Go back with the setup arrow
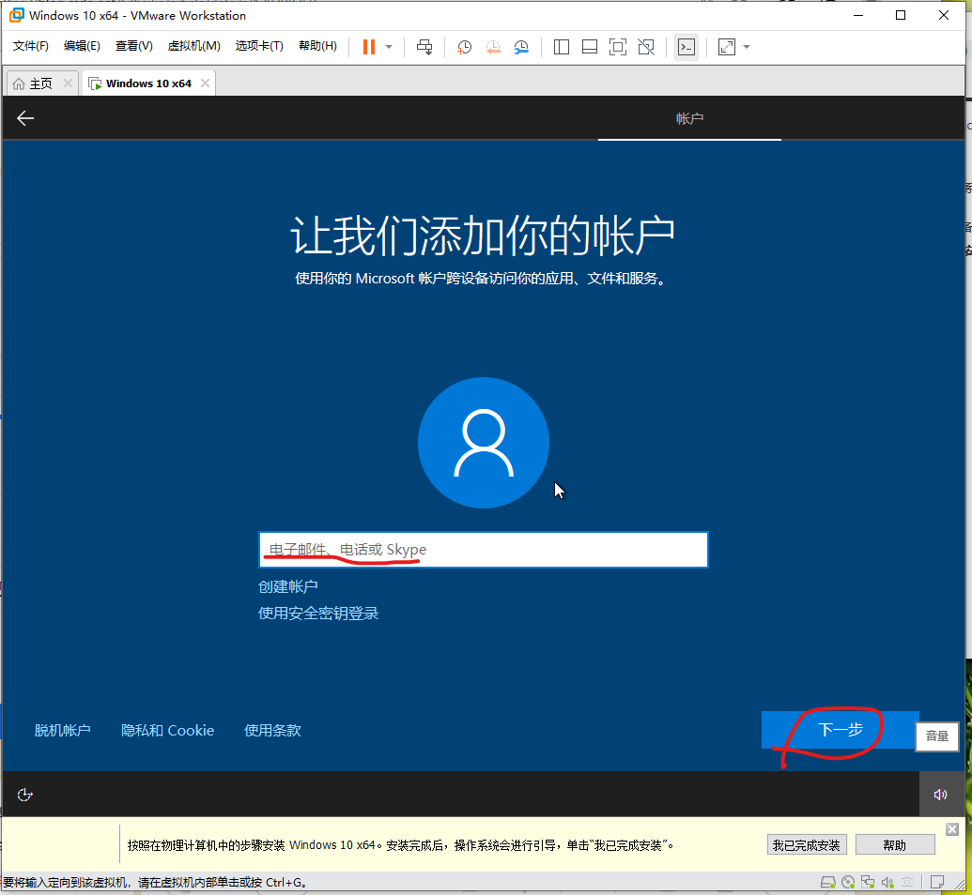The image size is (972, 895). 25,118
